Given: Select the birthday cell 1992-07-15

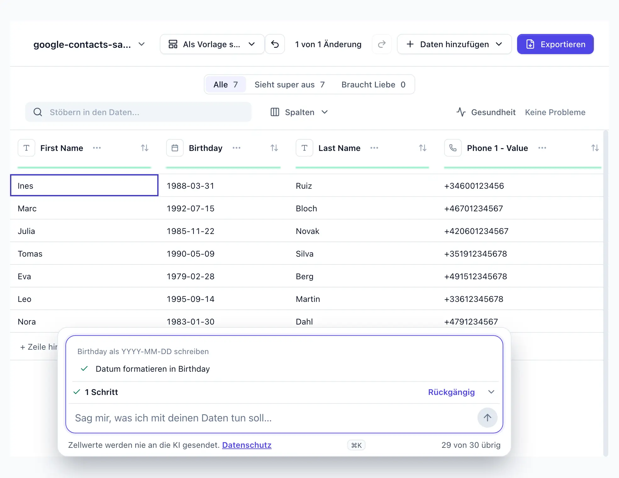Looking at the screenshot, I should [x=223, y=208].
